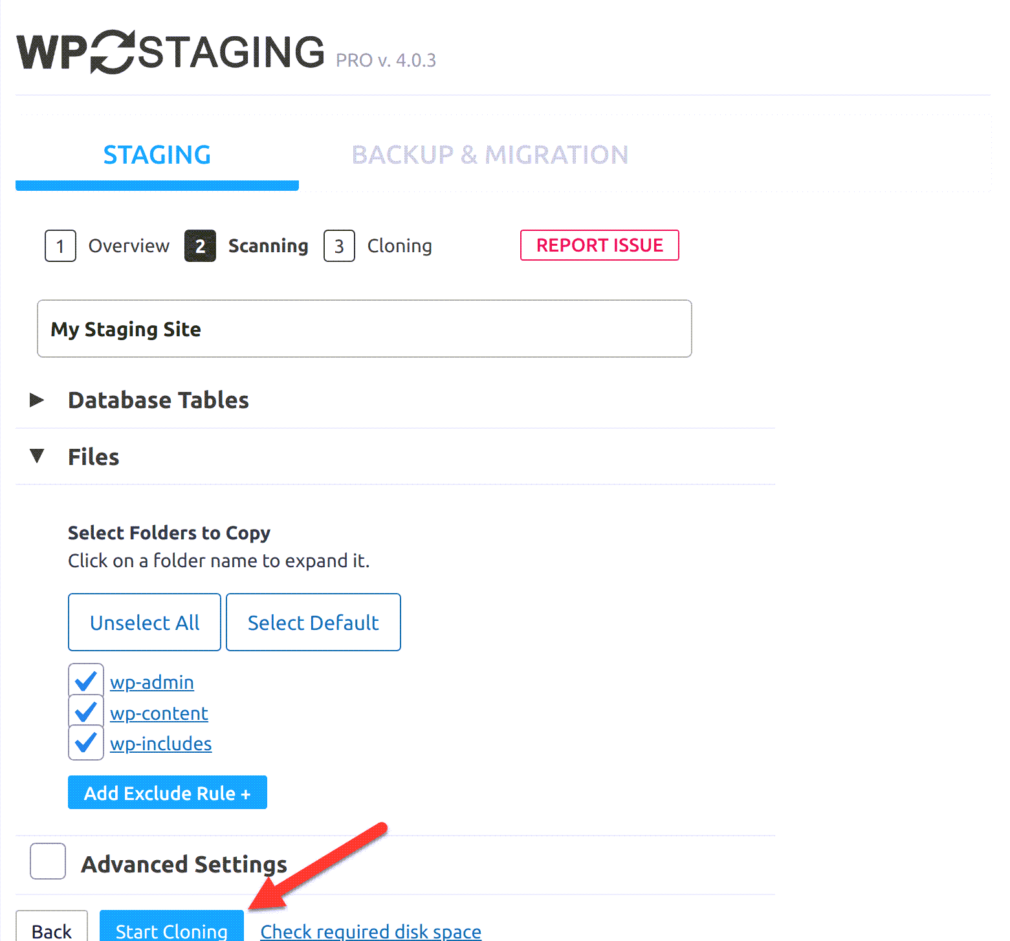
Task: Expand the Database Tables section
Action: (x=158, y=400)
